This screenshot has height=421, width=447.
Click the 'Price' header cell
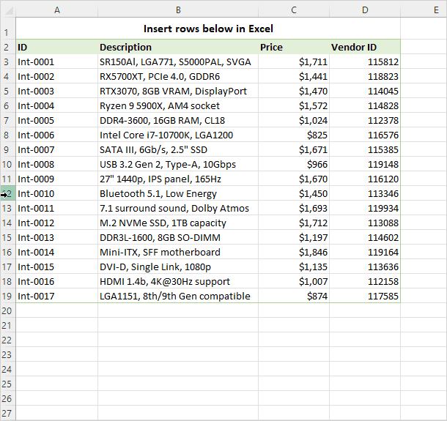pos(294,47)
